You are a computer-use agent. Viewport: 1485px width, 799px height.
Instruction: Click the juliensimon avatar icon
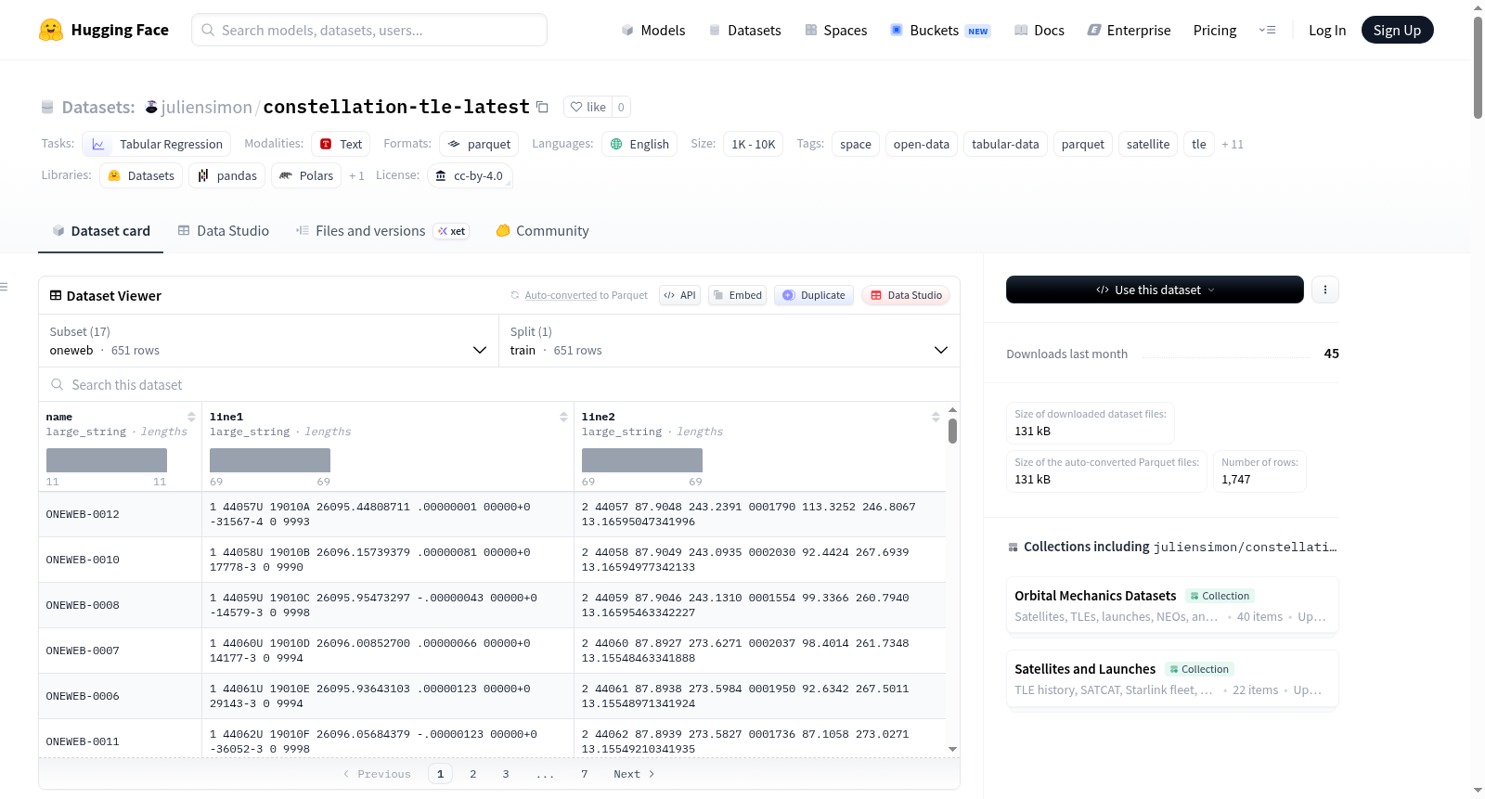151,107
